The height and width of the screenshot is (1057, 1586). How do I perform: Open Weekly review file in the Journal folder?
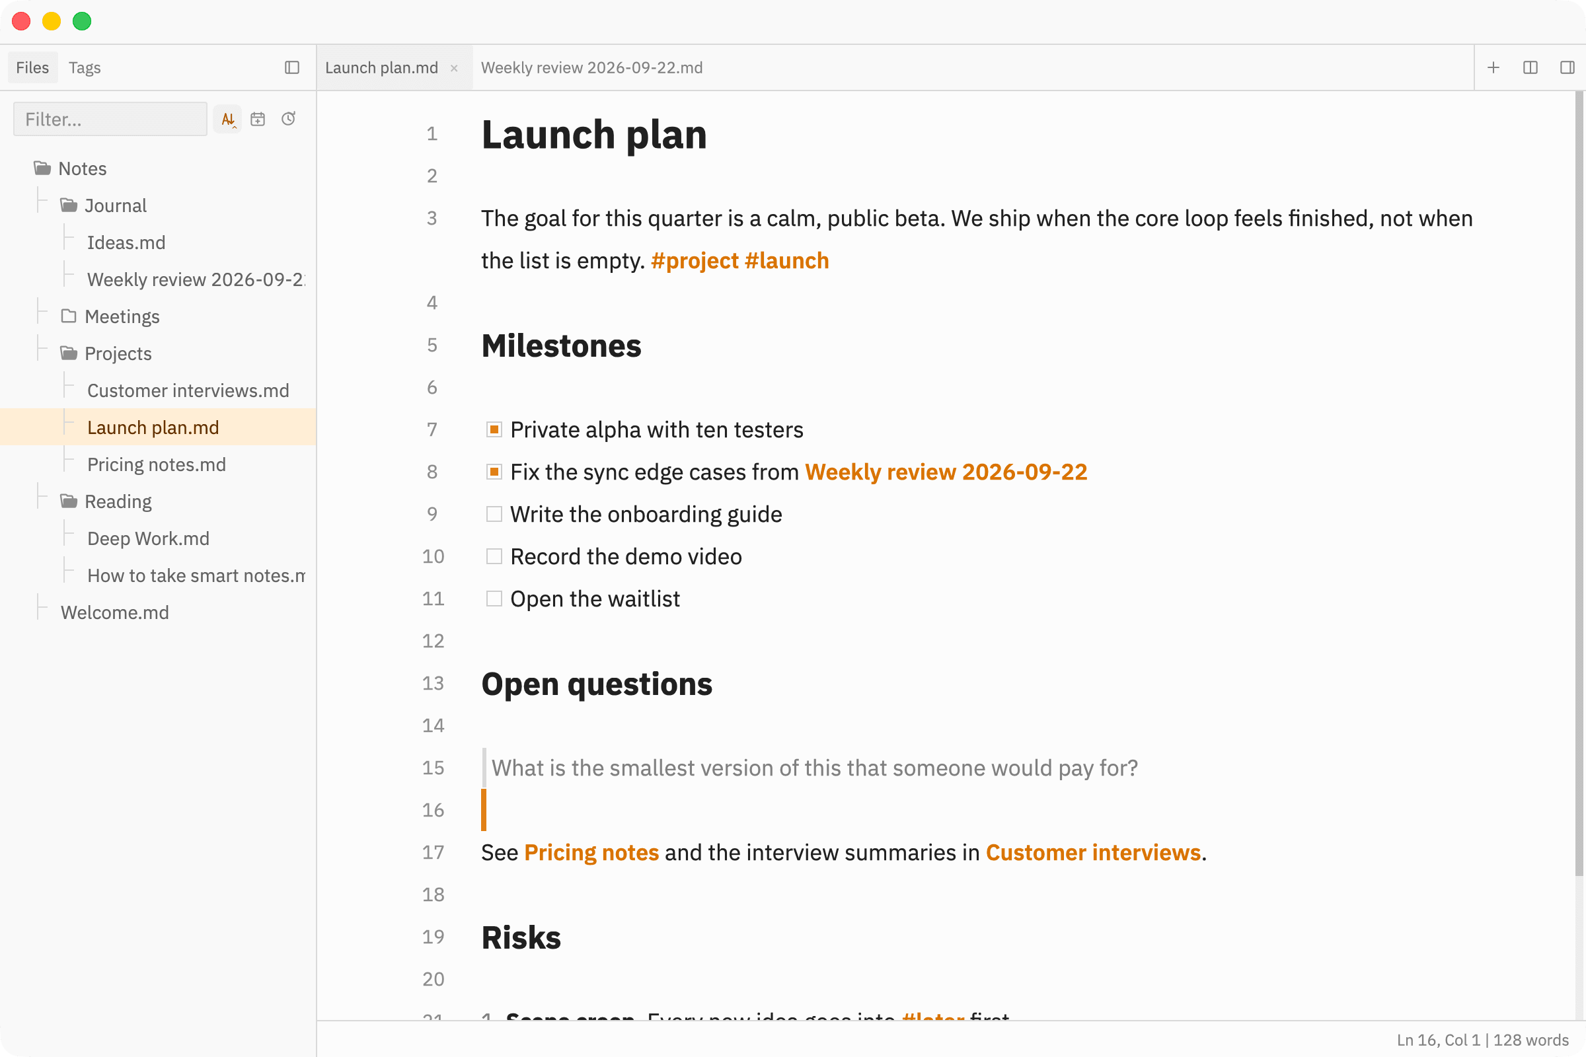[196, 279]
